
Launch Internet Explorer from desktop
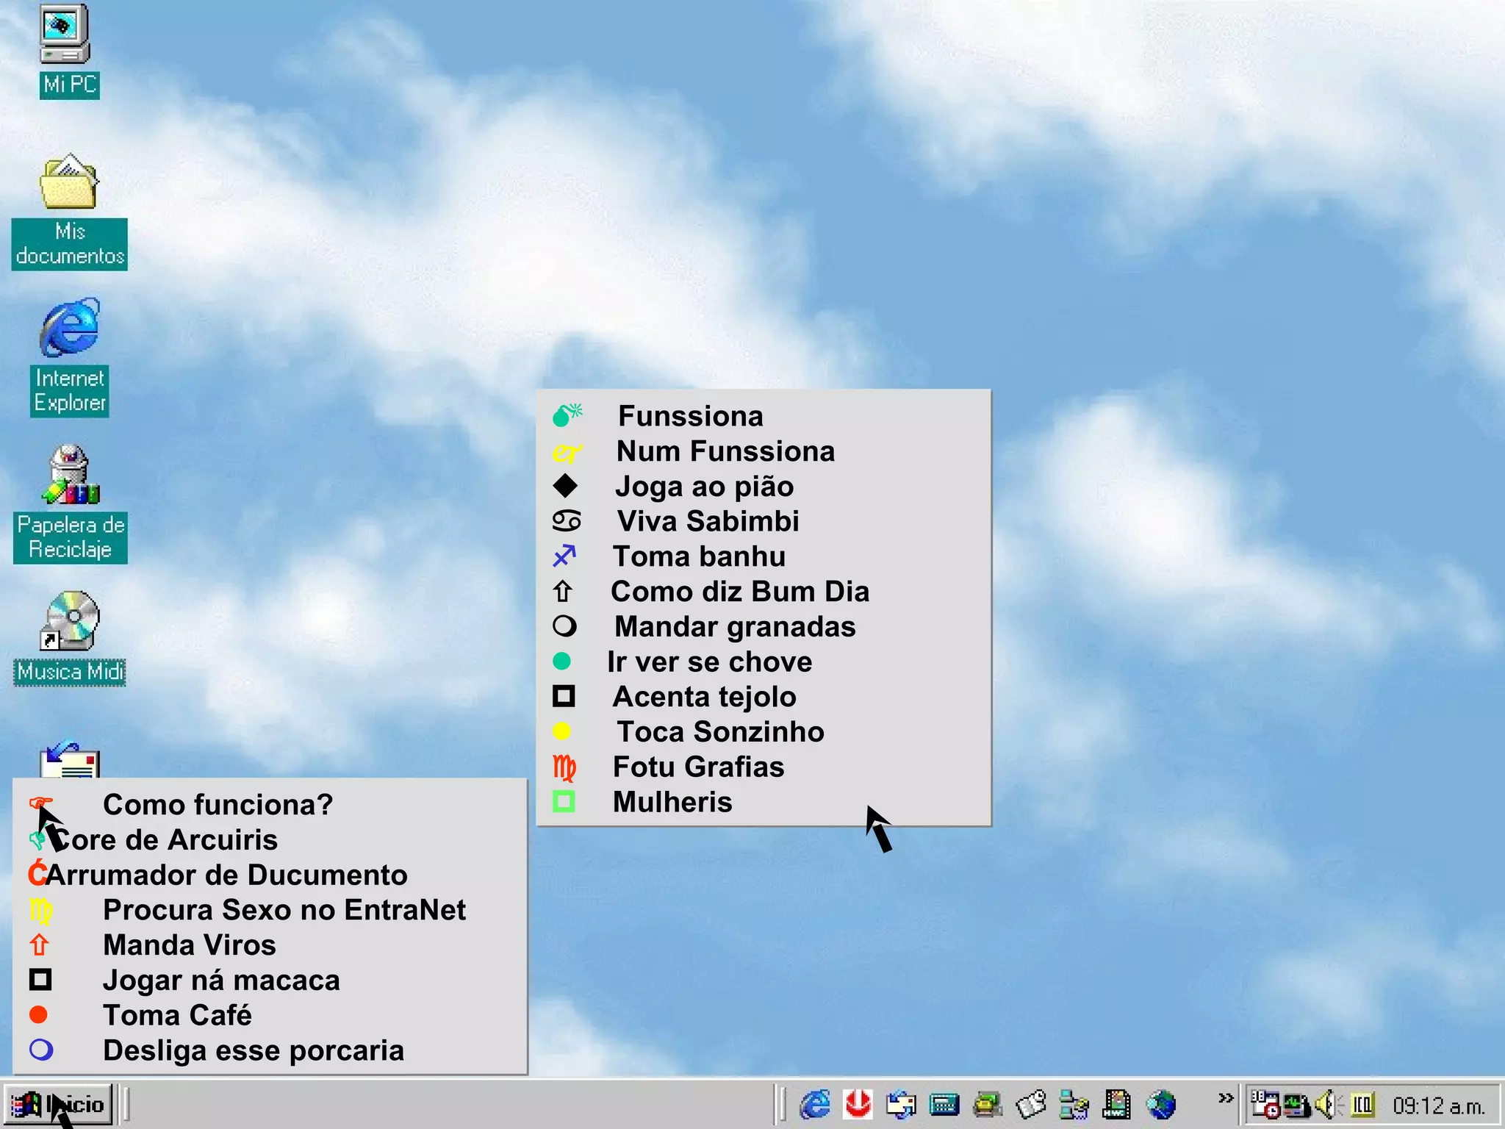pyautogui.click(x=70, y=329)
